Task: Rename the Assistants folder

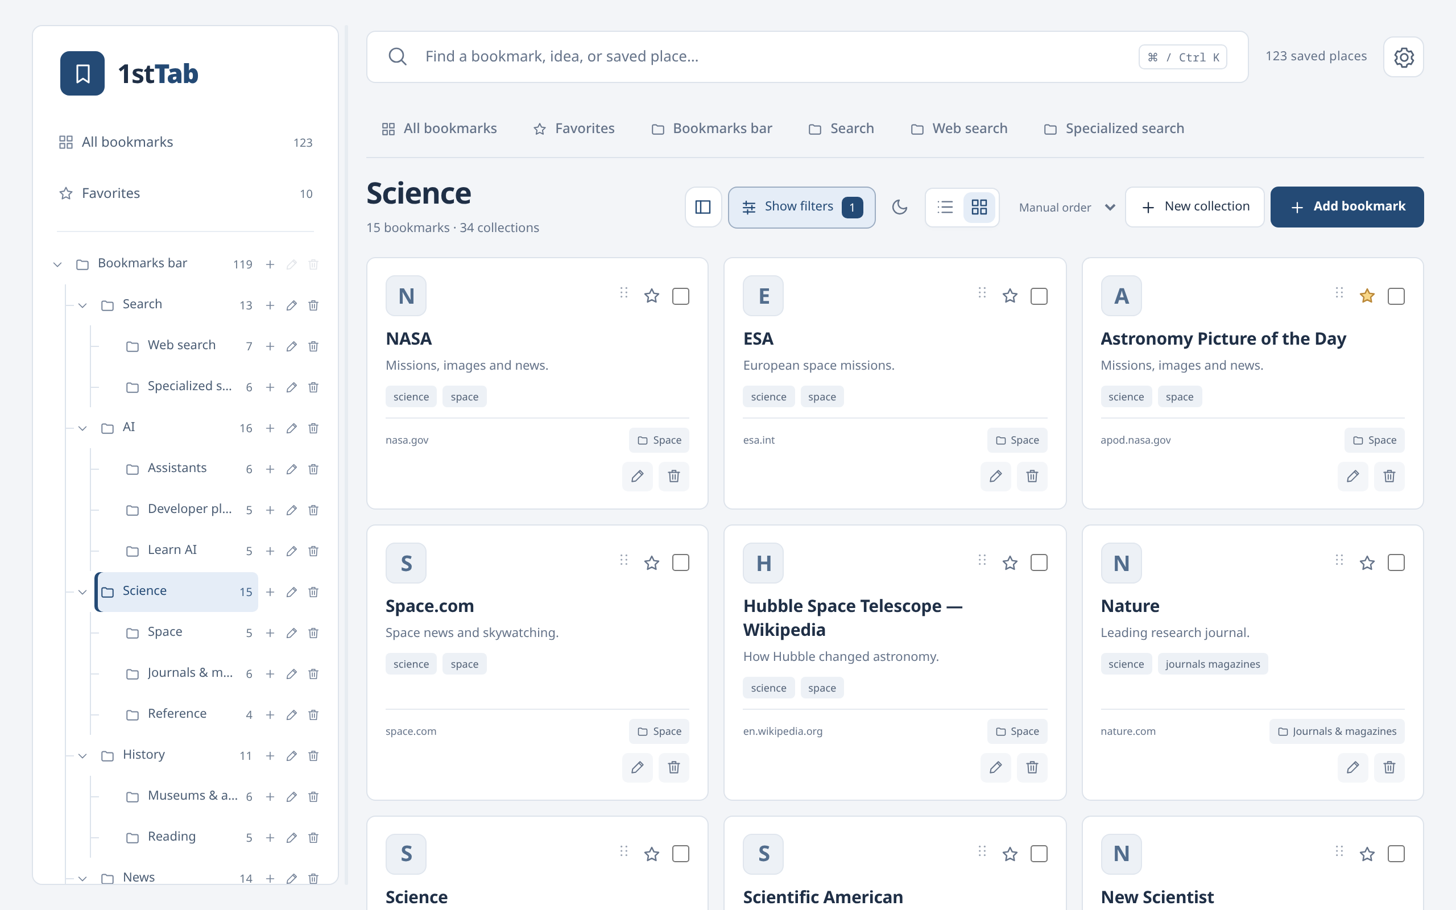Action: tap(292, 469)
